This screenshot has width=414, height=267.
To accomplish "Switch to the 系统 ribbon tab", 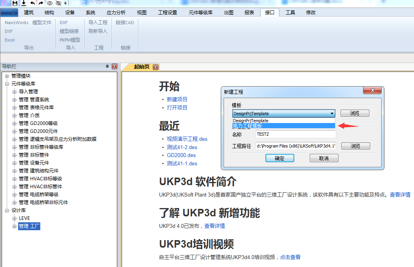I will point(90,12).
